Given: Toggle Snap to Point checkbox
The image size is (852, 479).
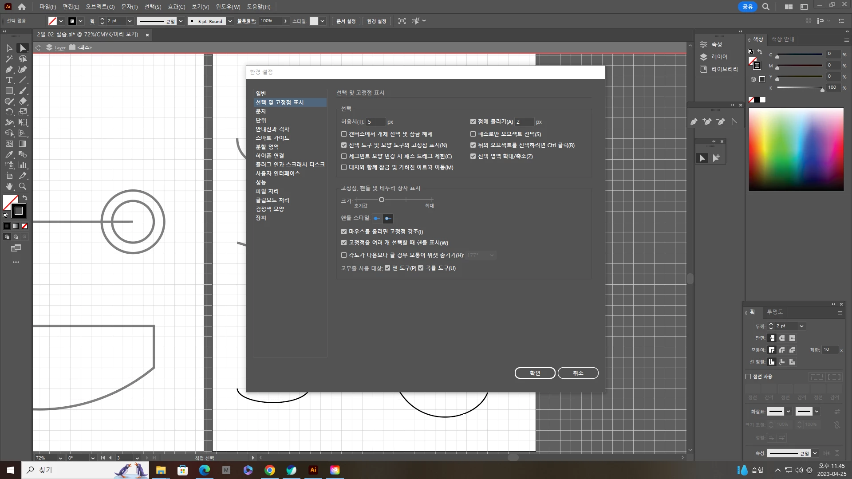Looking at the screenshot, I should pos(473,122).
